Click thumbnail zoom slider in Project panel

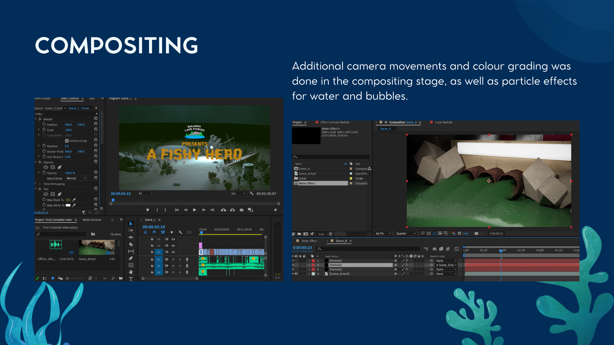tap(75, 279)
